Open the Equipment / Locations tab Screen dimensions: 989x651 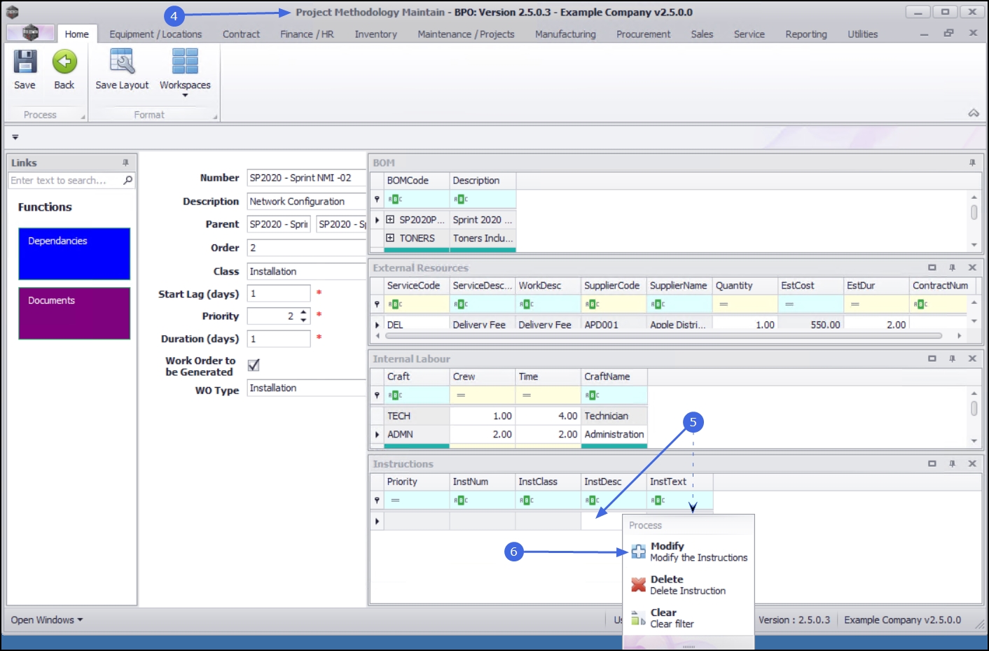point(155,34)
